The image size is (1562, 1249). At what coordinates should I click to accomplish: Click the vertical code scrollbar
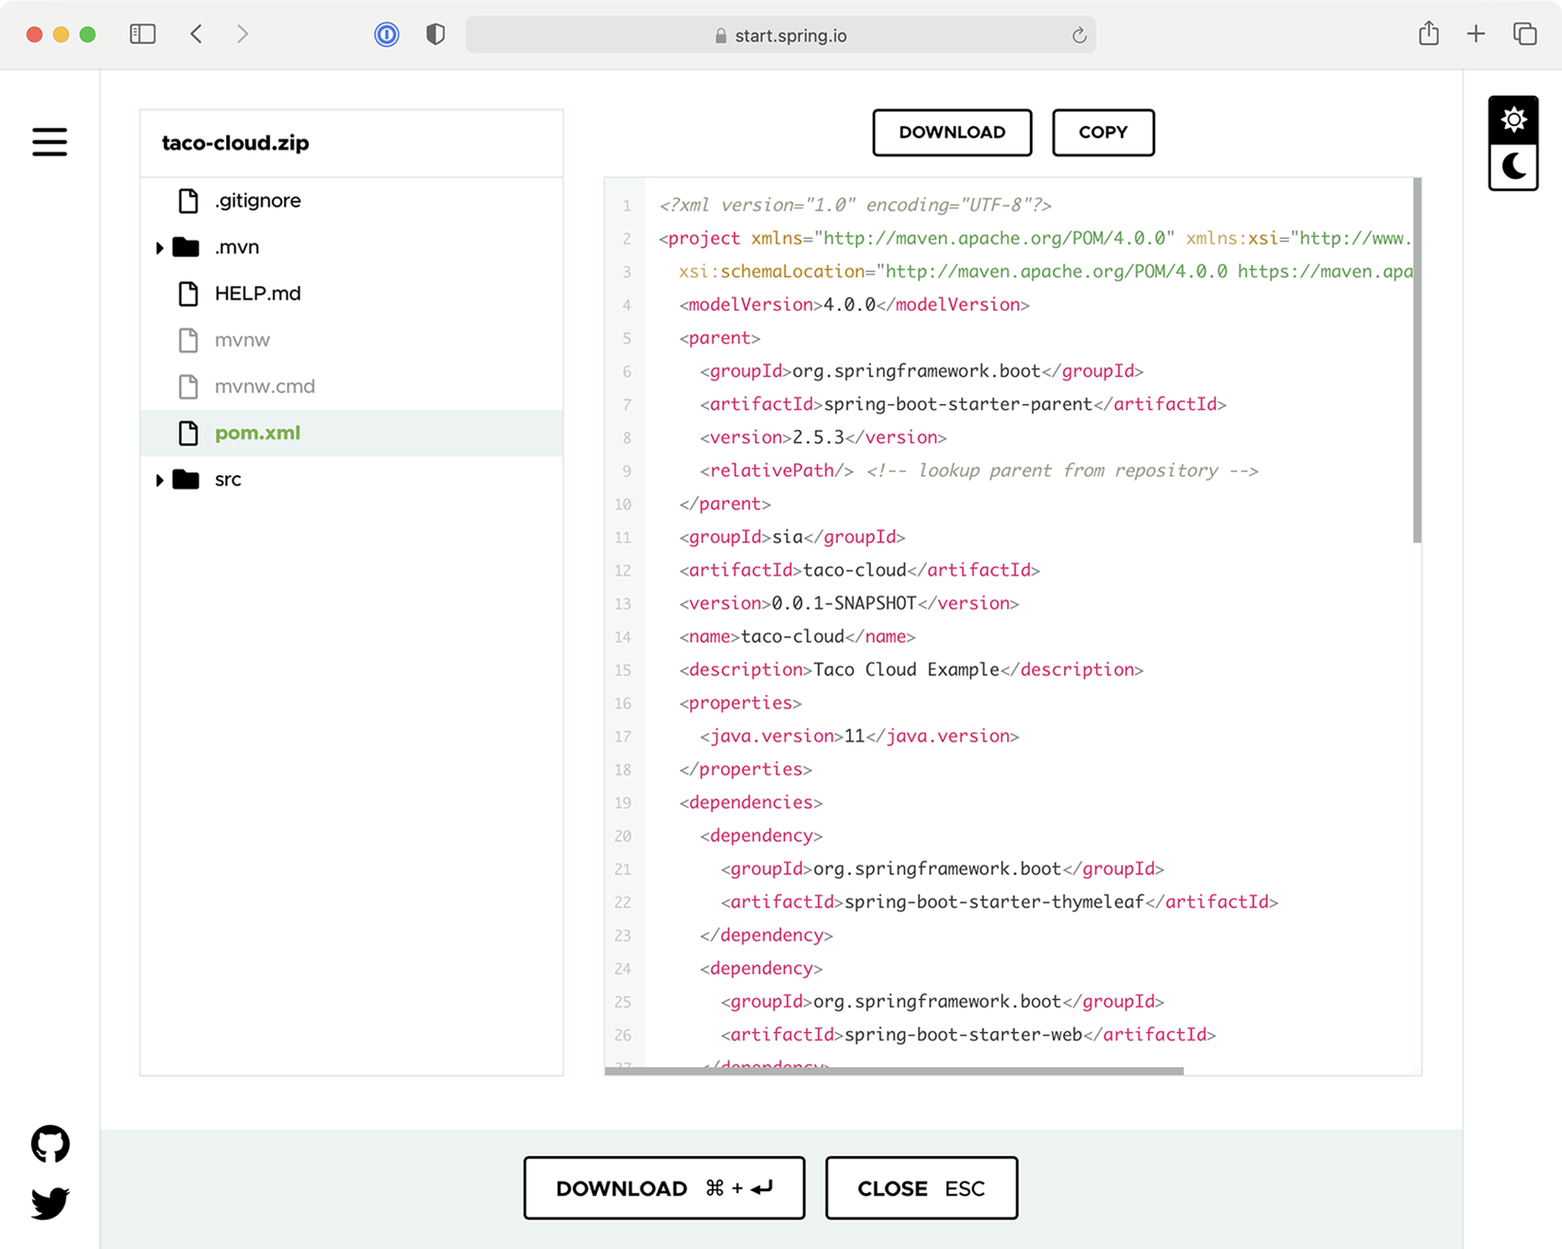[x=1417, y=360]
